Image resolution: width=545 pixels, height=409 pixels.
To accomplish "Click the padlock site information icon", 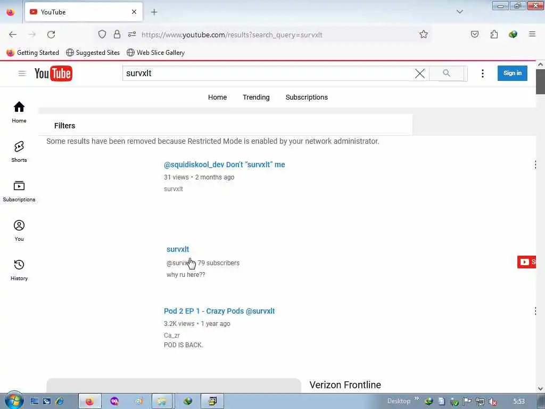I will tap(117, 34).
